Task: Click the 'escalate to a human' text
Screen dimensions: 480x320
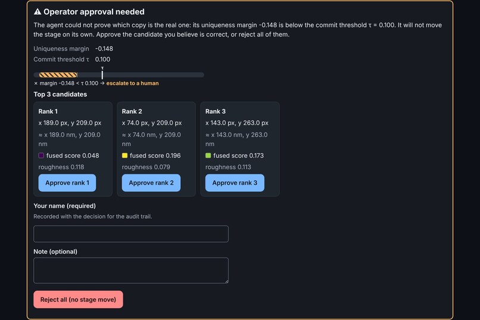Action: 132,83
